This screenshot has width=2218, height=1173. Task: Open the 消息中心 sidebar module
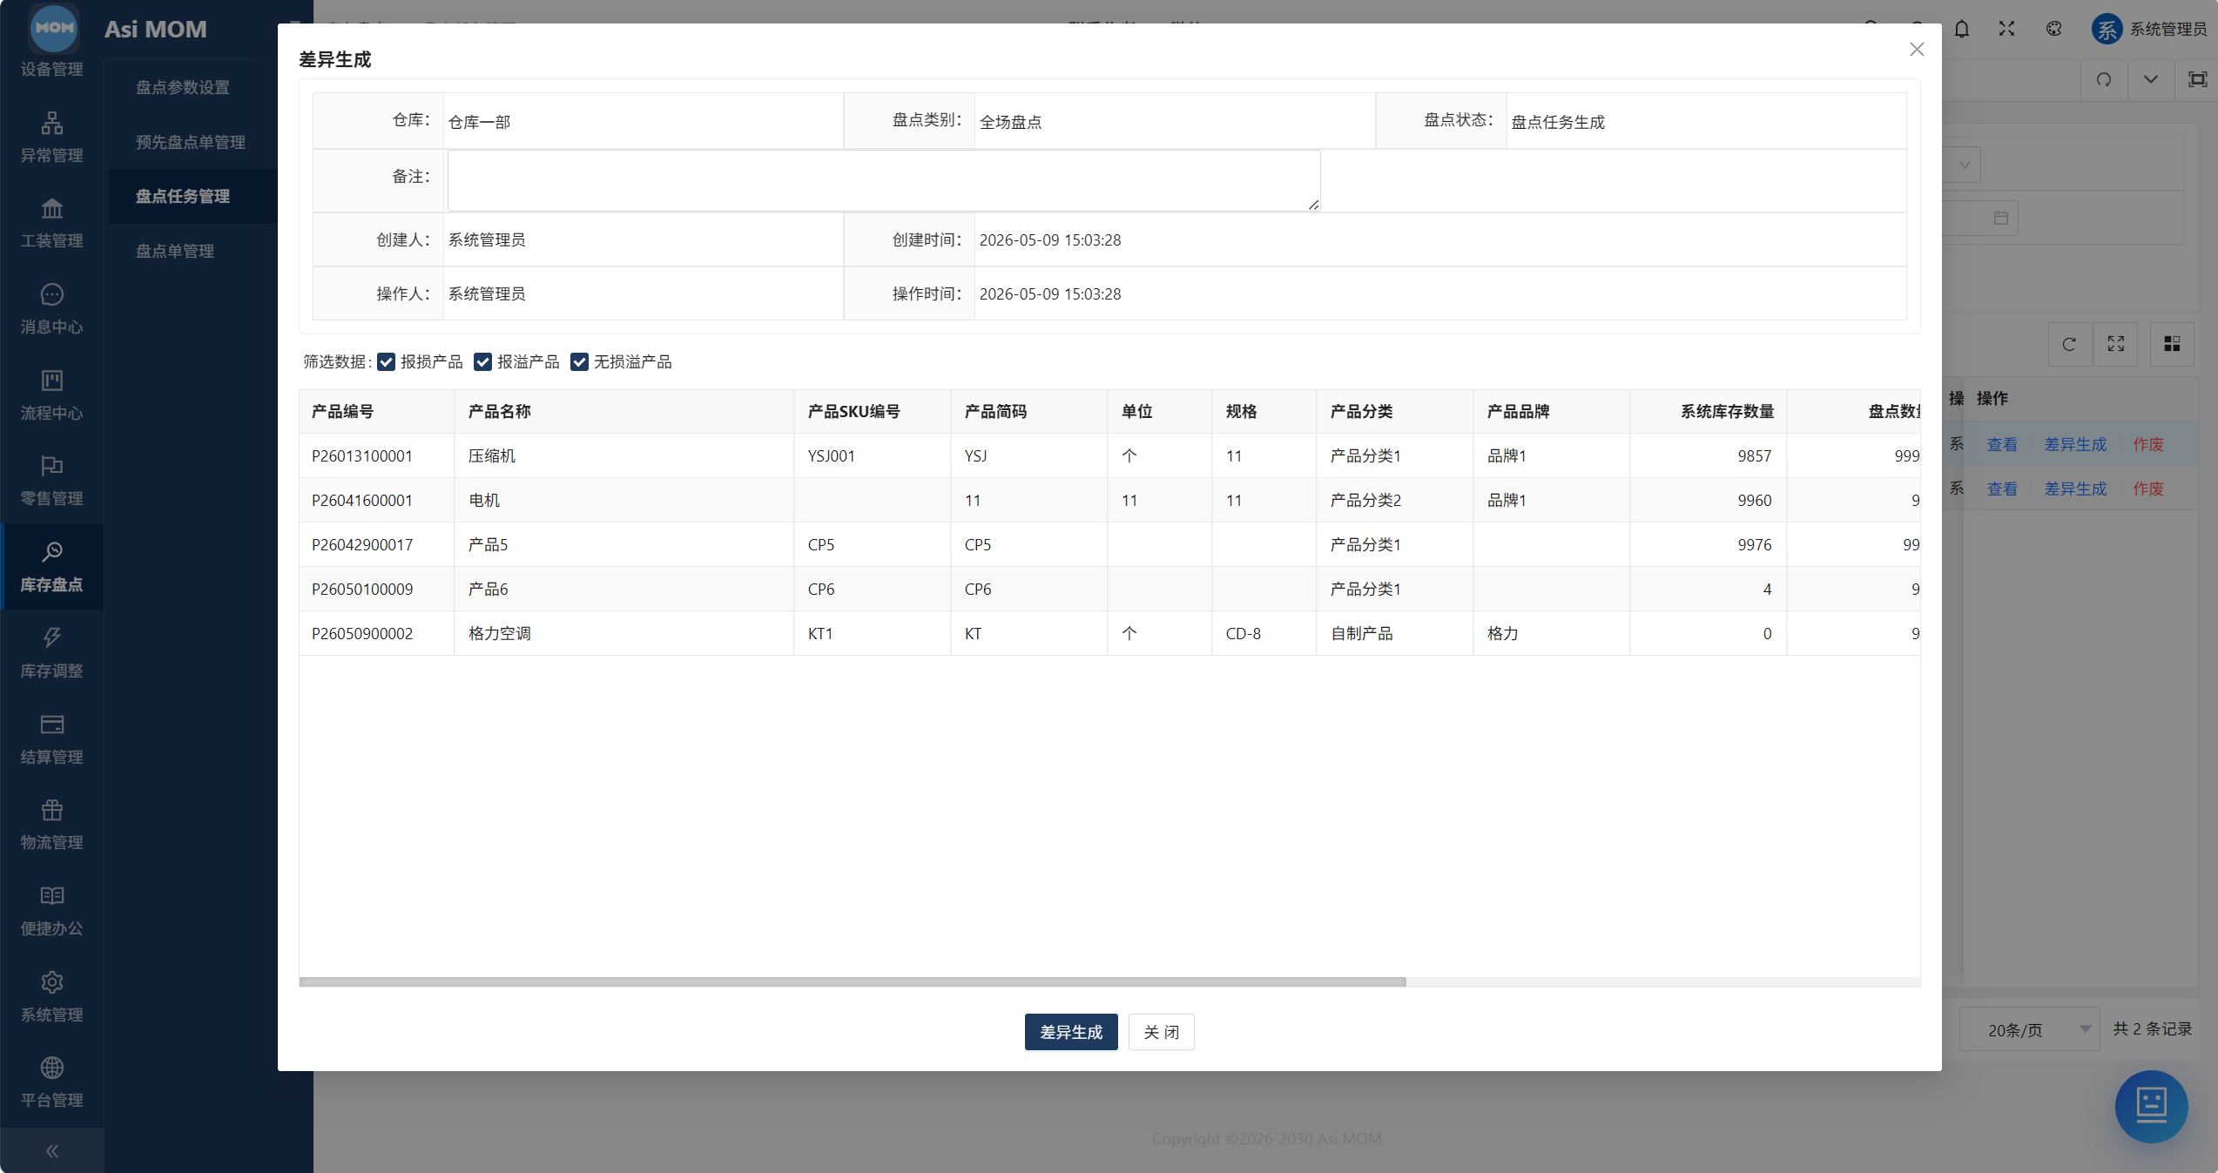coord(51,309)
